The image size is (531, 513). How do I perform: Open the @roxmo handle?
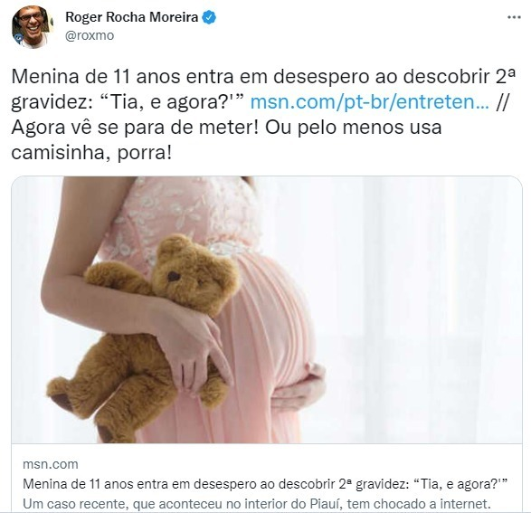[x=90, y=35]
